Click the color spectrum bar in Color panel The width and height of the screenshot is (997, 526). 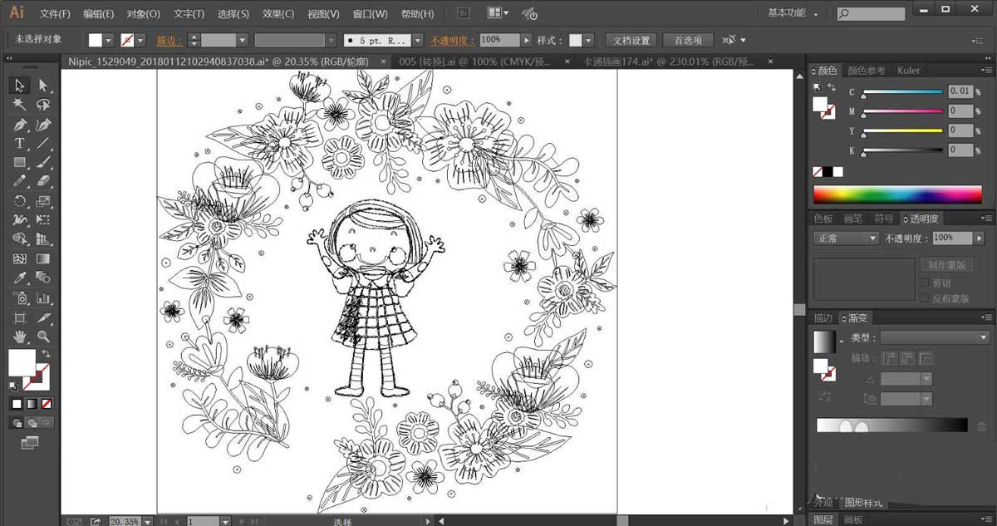click(x=897, y=194)
